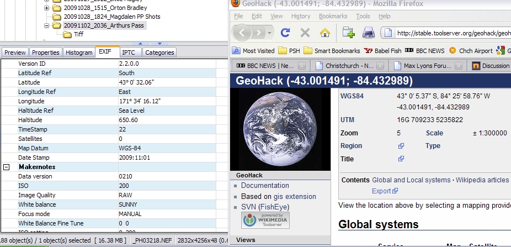511x247 pixels.
Task: Open Firefox Tools menu
Action: click(x=363, y=16)
